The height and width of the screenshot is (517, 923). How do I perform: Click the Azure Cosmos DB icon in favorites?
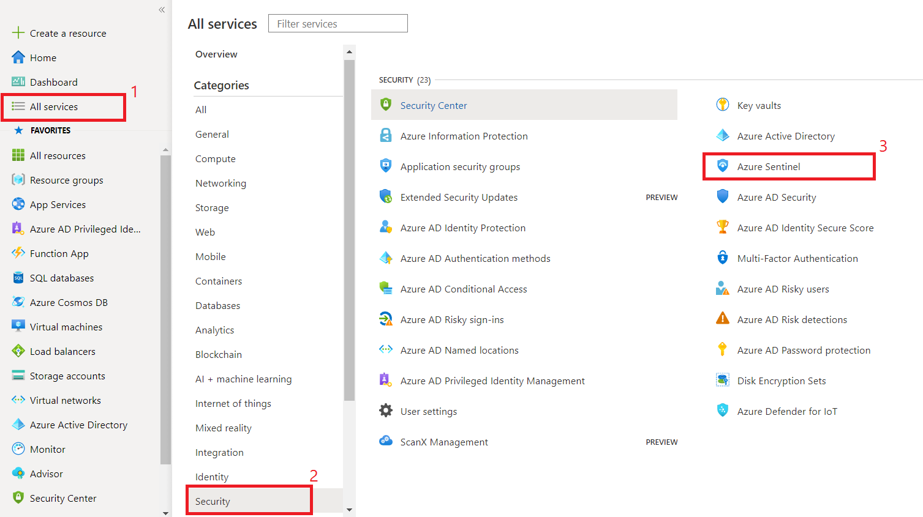18,302
